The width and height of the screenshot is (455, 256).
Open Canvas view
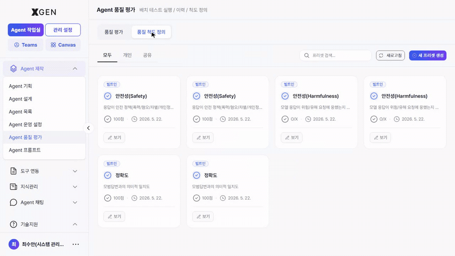tap(63, 45)
